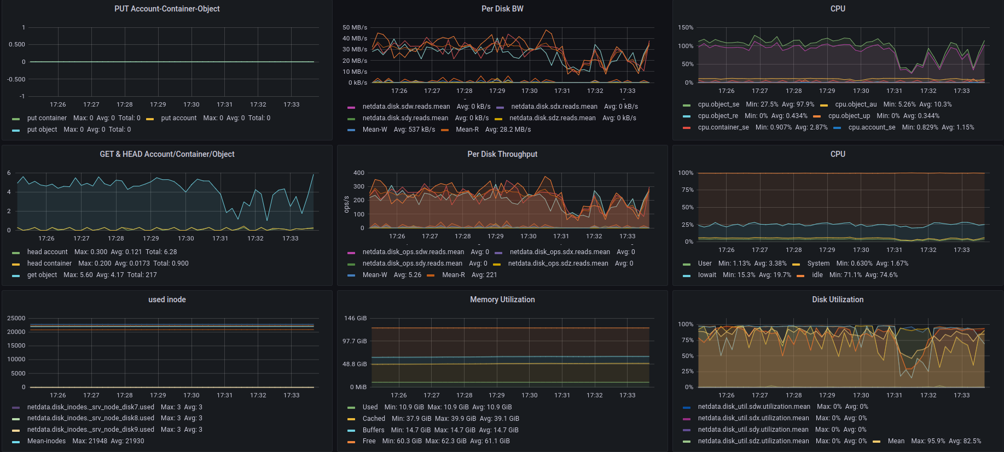Click the head account legend label
Screen dimensions: 1004x452
click(x=48, y=252)
